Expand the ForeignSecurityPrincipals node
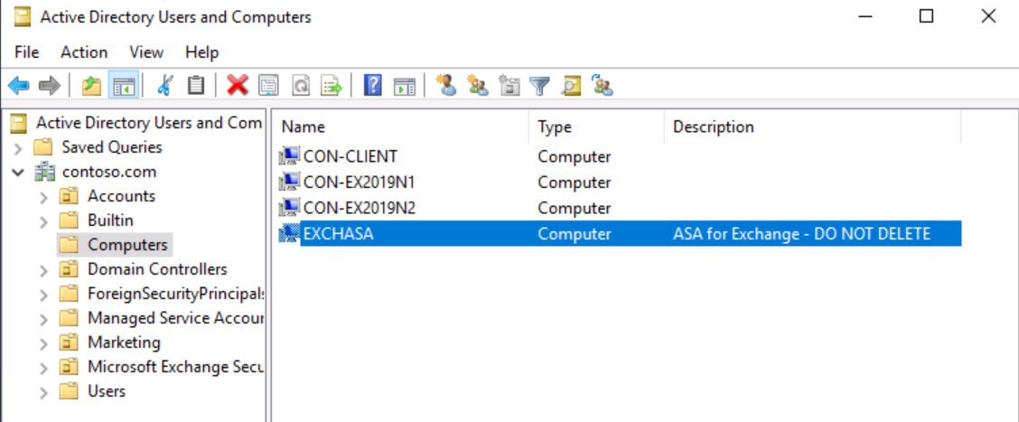The height and width of the screenshot is (422, 1019). tap(43, 295)
